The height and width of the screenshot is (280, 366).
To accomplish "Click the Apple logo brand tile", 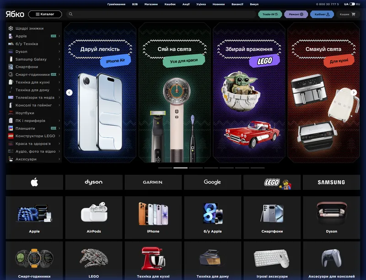I will tap(34, 182).
